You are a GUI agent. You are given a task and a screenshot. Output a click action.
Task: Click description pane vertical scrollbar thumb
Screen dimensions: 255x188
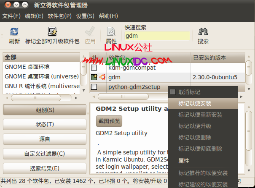tap(249, 131)
